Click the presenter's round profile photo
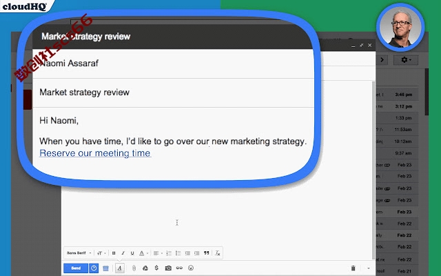Screen dimensions: 441x276 pyautogui.click(x=400, y=28)
